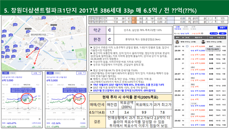Select 전월세 toggle in the -12.16% chart panel
229x129 pixels.
point(57,73)
